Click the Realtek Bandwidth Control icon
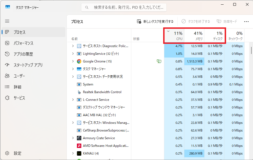253x160 pixels. [x=79, y=92]
